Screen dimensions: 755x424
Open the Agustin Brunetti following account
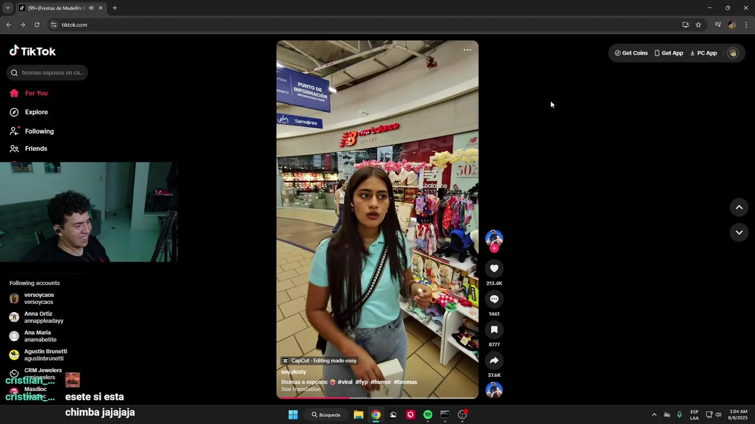click(x=38, y=355)
